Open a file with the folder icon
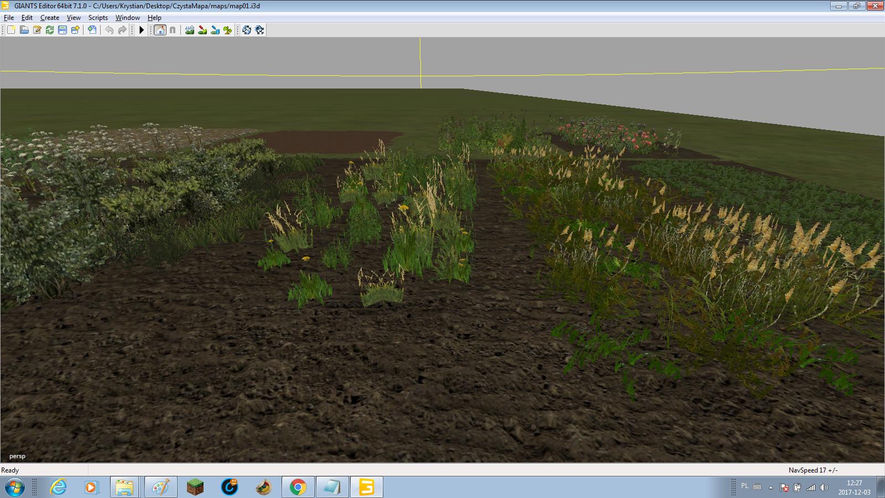885x498 pixels. [24, 30]
